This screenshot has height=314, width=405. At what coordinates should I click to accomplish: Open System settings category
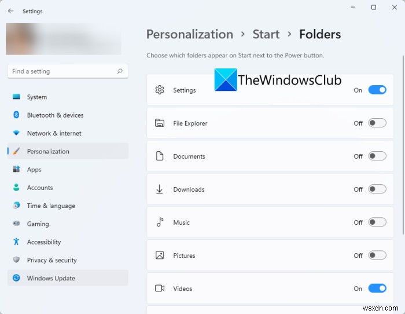point(68,97)
